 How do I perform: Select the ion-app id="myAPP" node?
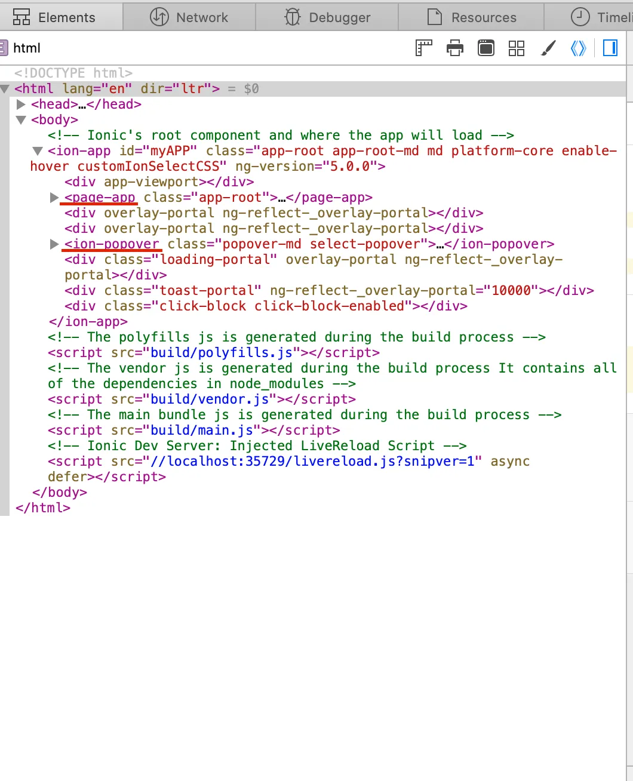coord(323,158)
